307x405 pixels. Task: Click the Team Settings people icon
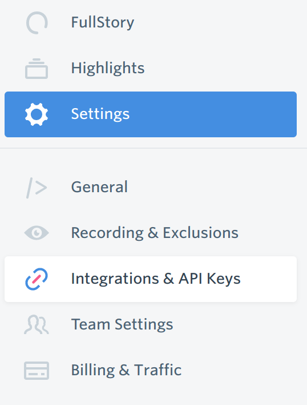37,325
